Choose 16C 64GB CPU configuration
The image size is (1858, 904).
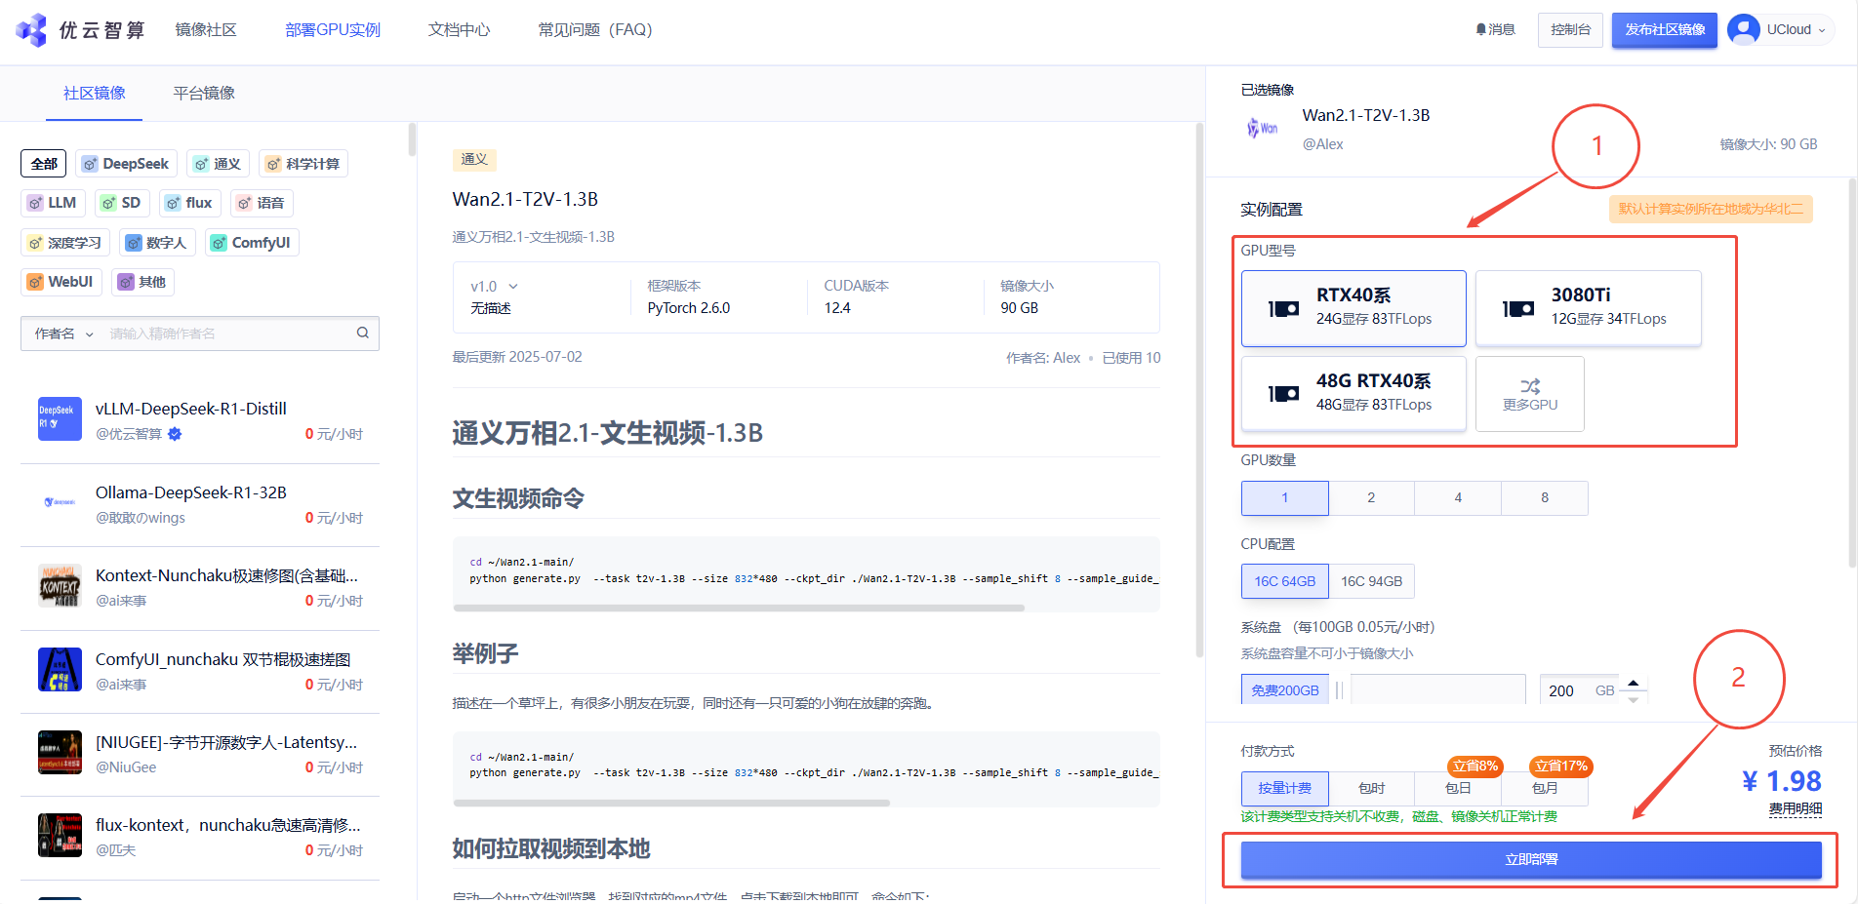(x=1284, y=581)
